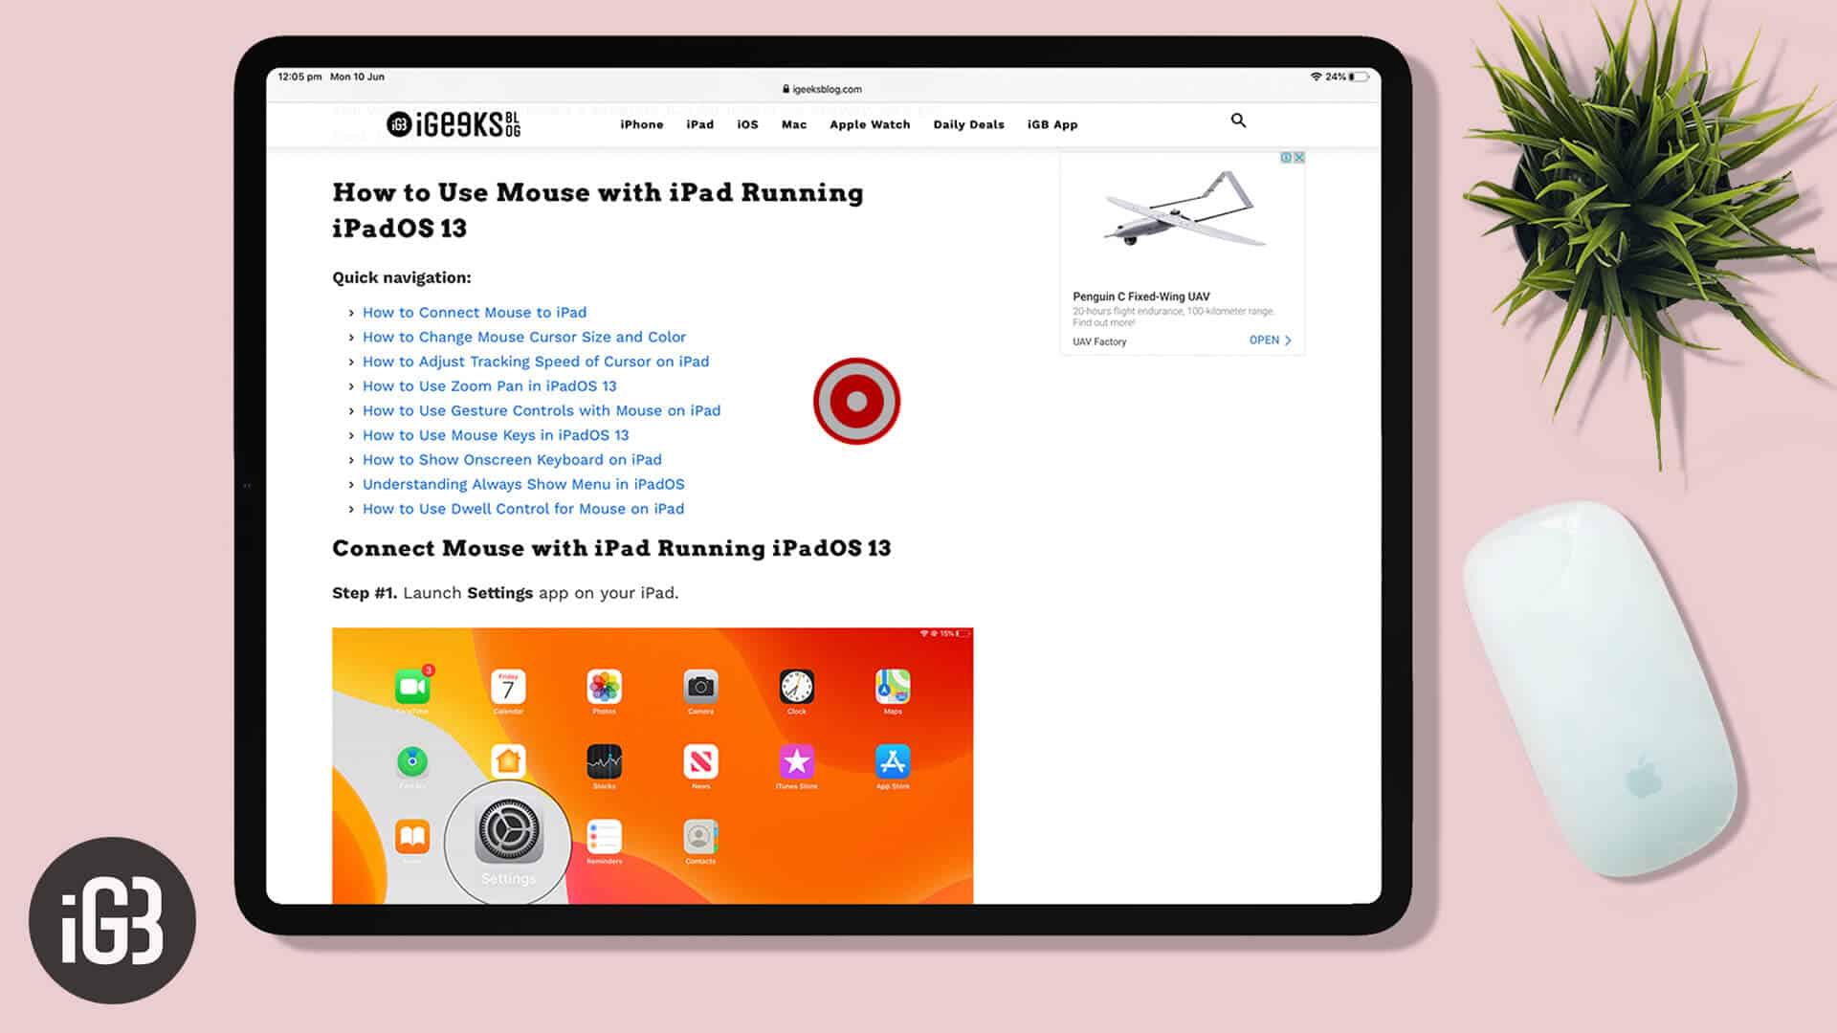Open the Camera app icon on iPad
Screen dimensions: 1837x1033
[x=700, y=688]
